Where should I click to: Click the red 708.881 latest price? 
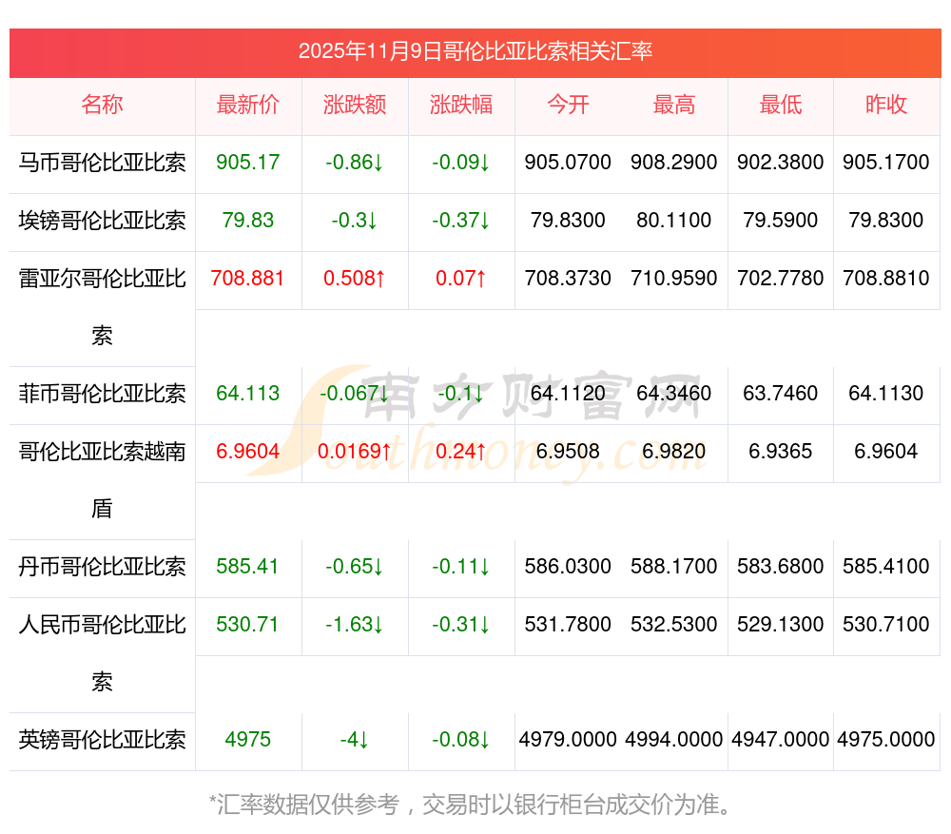point(248,279)
